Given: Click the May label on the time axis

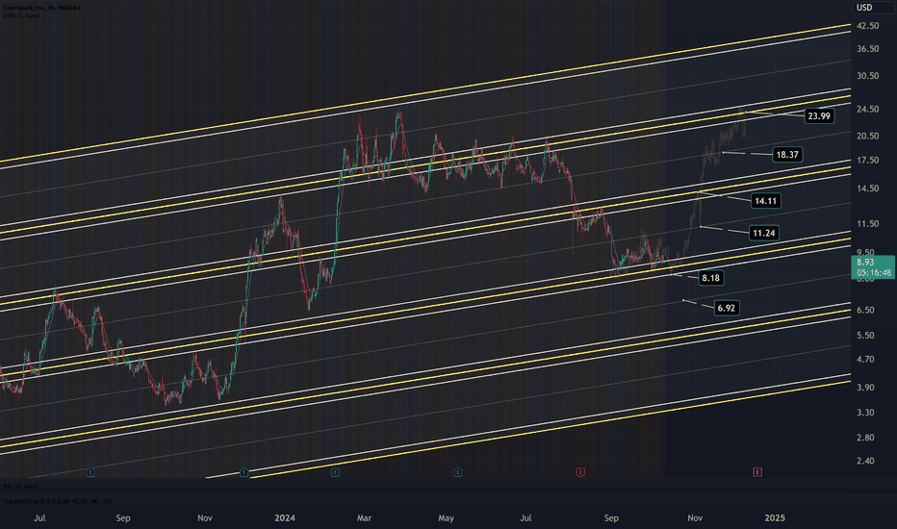Looking at the screenshot, I should (x=446, y=518).
